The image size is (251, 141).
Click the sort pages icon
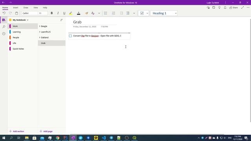[62, 20]
